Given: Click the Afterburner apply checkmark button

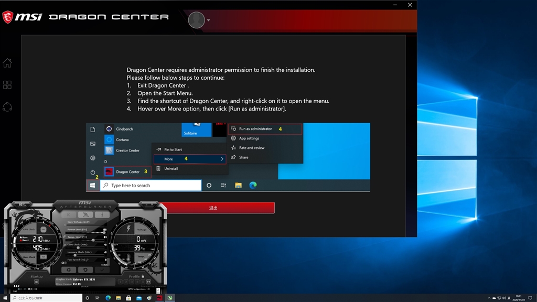Looking at the screenshot, I should (102, 269).
